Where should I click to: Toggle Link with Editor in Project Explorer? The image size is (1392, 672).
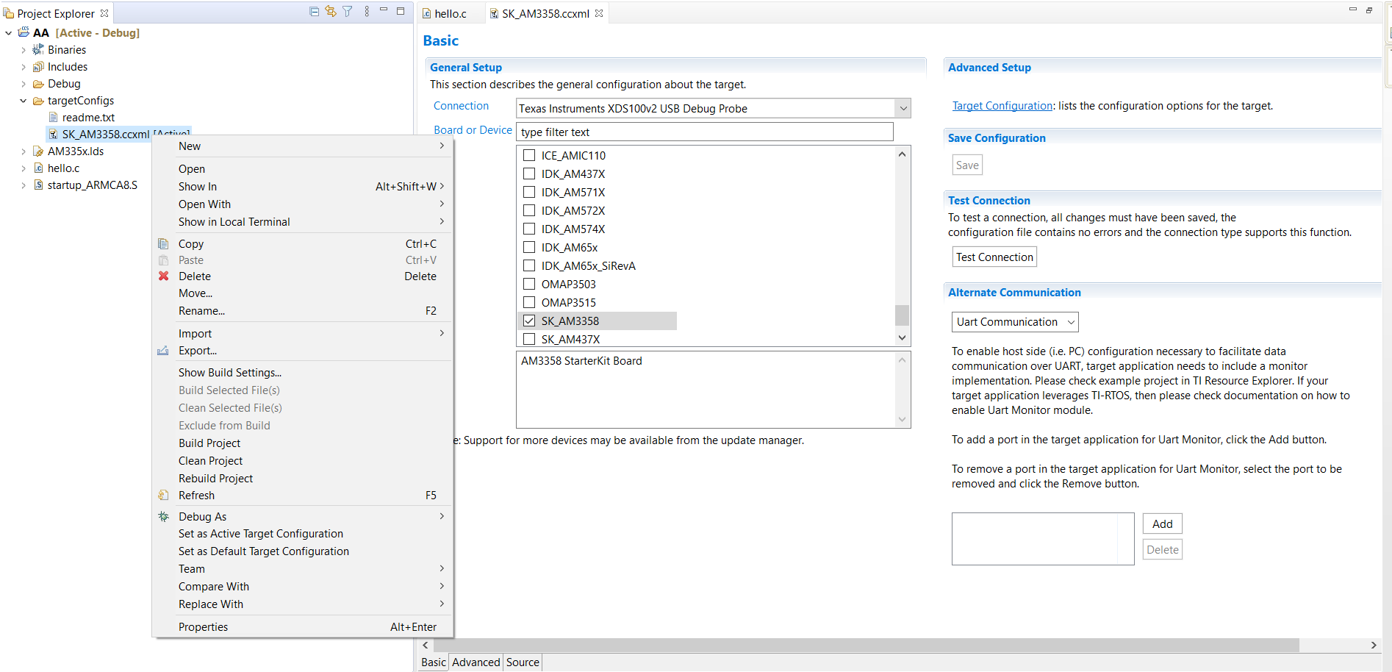point(330,11)
